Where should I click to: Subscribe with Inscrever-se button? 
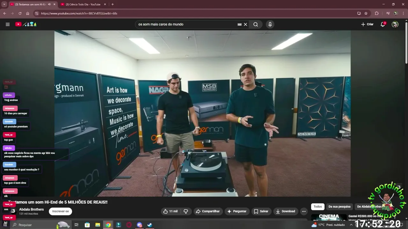(60, 211)
